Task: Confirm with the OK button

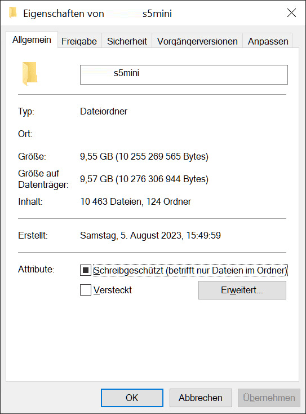Action: (132, 398)
